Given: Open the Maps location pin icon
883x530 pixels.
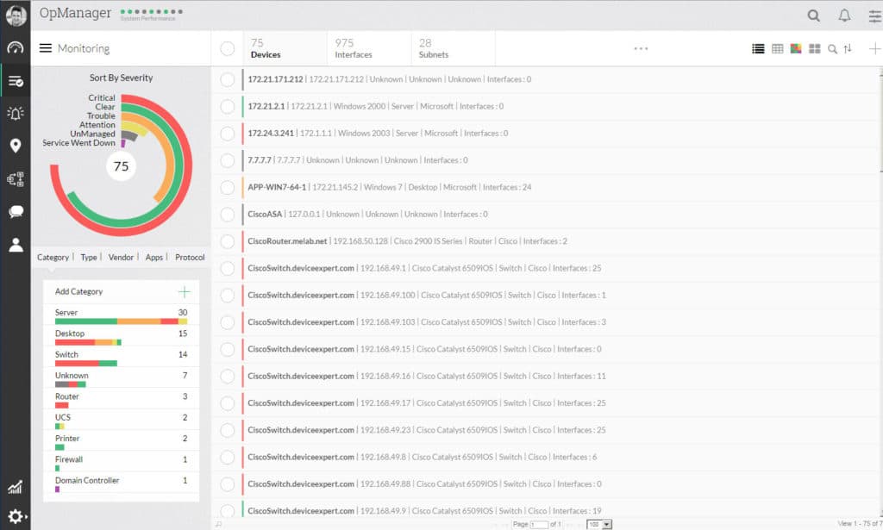Looking at the screenshot, I should [16, 146].
